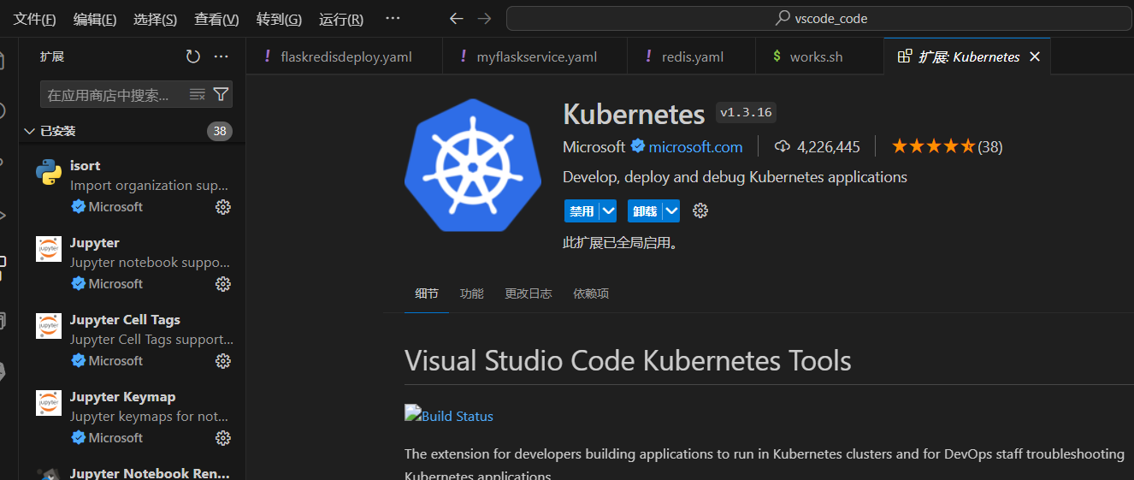Go forward with the navigation arrow
This screenshot has width=1134, height=480.
pos(484,19)
